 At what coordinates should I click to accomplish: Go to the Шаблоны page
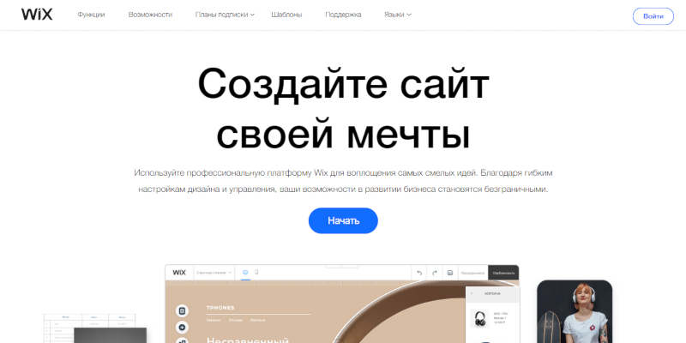(286, 15)
